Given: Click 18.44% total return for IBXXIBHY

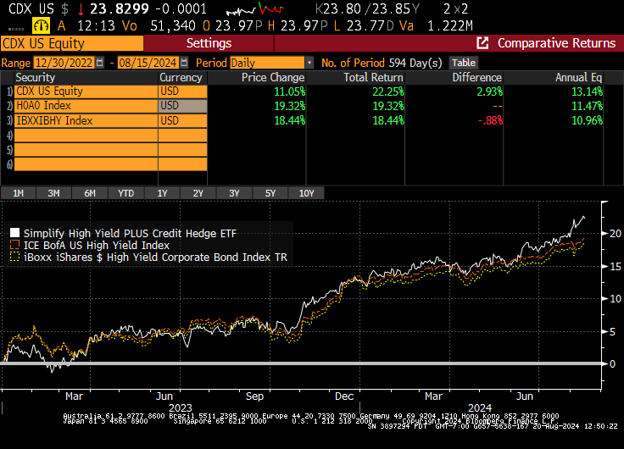Looking at the screenshot, I should point(388,120).
